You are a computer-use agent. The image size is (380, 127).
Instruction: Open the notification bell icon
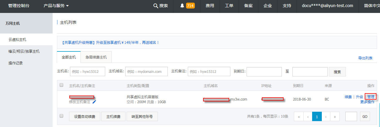[x=182, y=6]
